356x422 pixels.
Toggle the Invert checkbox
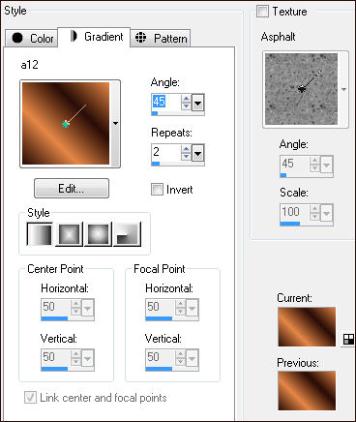pyautogui.click(x=157, y=189)
